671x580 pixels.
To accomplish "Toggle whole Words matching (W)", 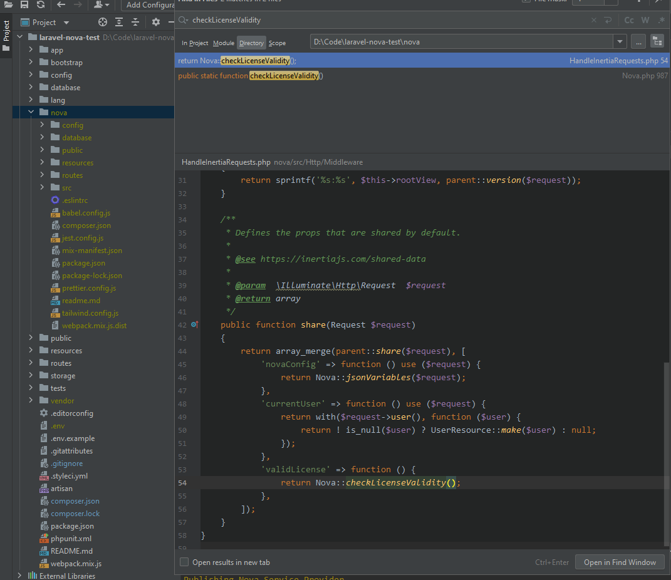I will click(x=645, y=20).
